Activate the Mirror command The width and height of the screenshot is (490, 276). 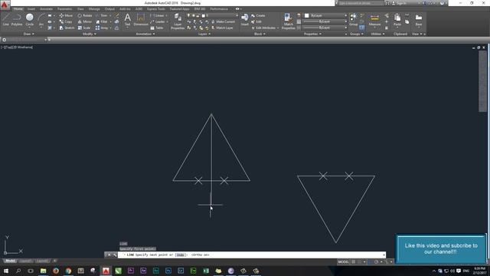click(x=85, y=21)
